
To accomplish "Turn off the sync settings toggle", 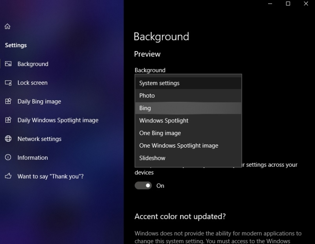I will (143, 185).
